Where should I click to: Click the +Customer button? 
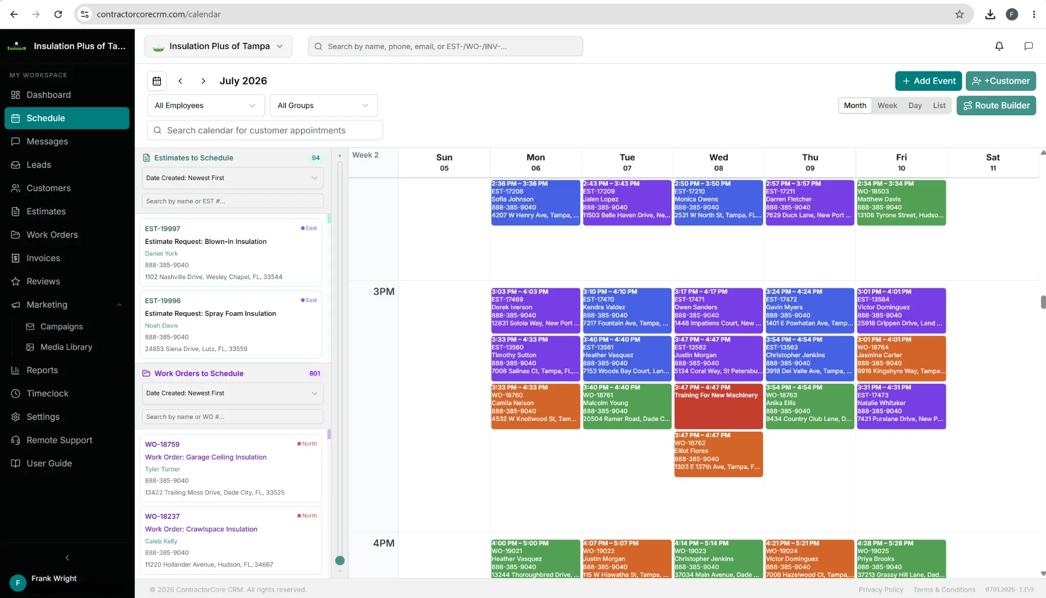click(x=1001, y=81)
